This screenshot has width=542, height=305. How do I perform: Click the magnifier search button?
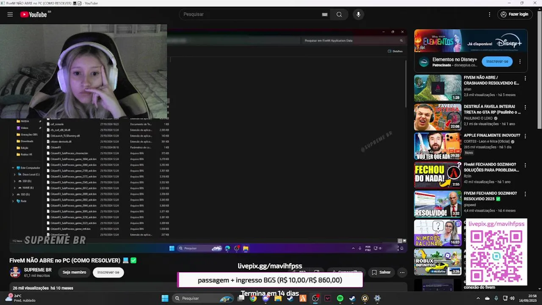[339, 14]
